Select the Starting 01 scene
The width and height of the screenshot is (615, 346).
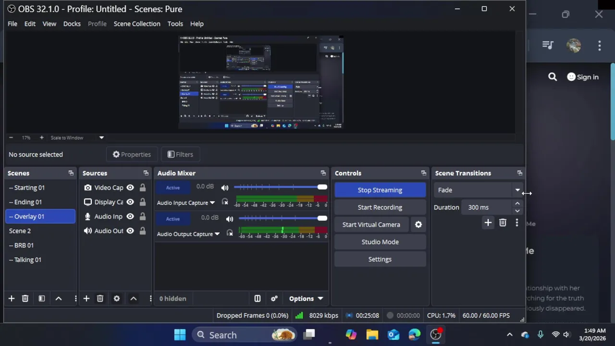coord(40,187)
